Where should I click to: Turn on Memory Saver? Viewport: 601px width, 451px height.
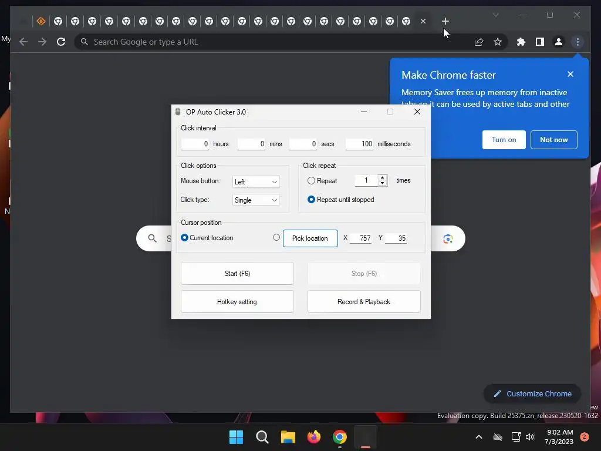coord(504,140)
